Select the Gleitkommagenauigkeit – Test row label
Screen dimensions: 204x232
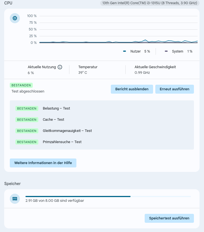[67, 131]
